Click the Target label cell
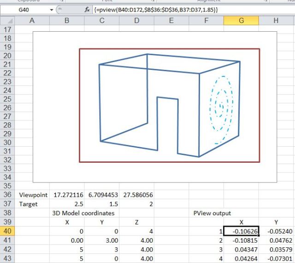The height and width of the screenshot is (263, 295). point(32,204)
